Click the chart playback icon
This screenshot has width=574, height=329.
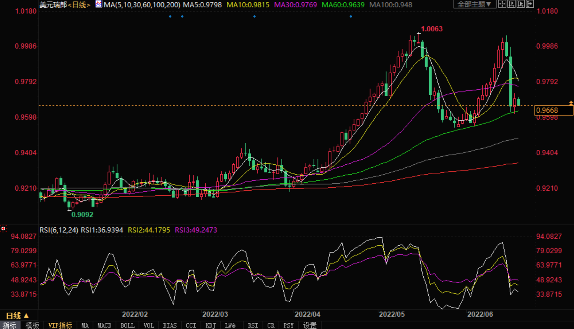click(520, 4)
